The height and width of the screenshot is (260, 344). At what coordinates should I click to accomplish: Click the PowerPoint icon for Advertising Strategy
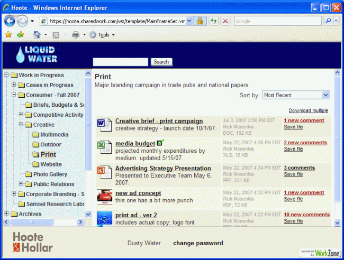point(104,172)
